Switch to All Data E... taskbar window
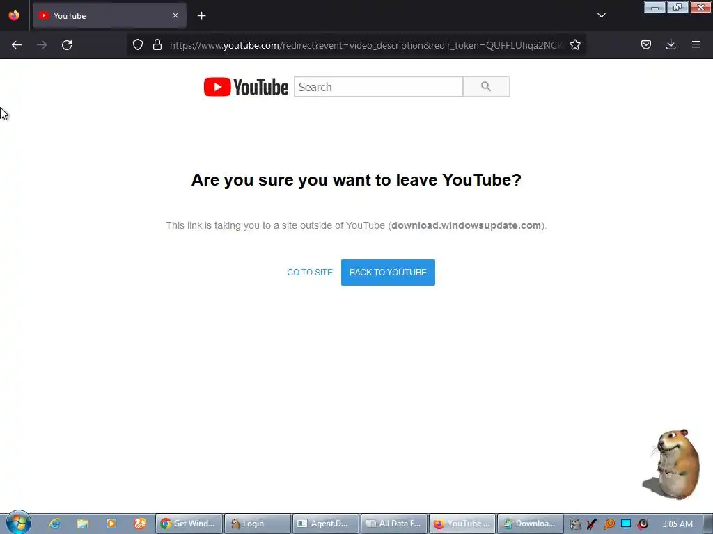The width and height of the screenshot is (713, 534). pyautogui.click(x=394, y=524)
